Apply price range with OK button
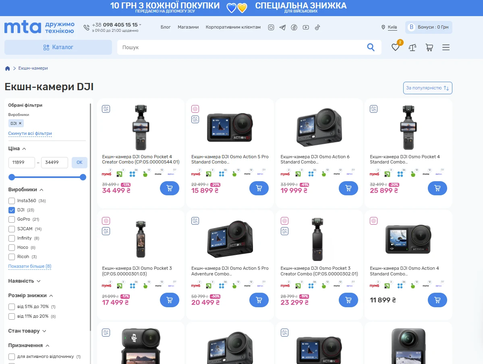This screenshot has width=483, height=364. click(79, 162)
